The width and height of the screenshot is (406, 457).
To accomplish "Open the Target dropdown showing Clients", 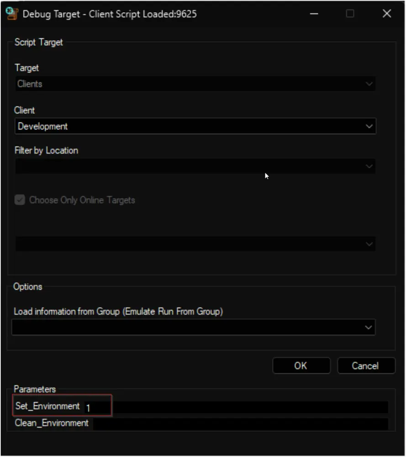I will click(x=195, y=84).
